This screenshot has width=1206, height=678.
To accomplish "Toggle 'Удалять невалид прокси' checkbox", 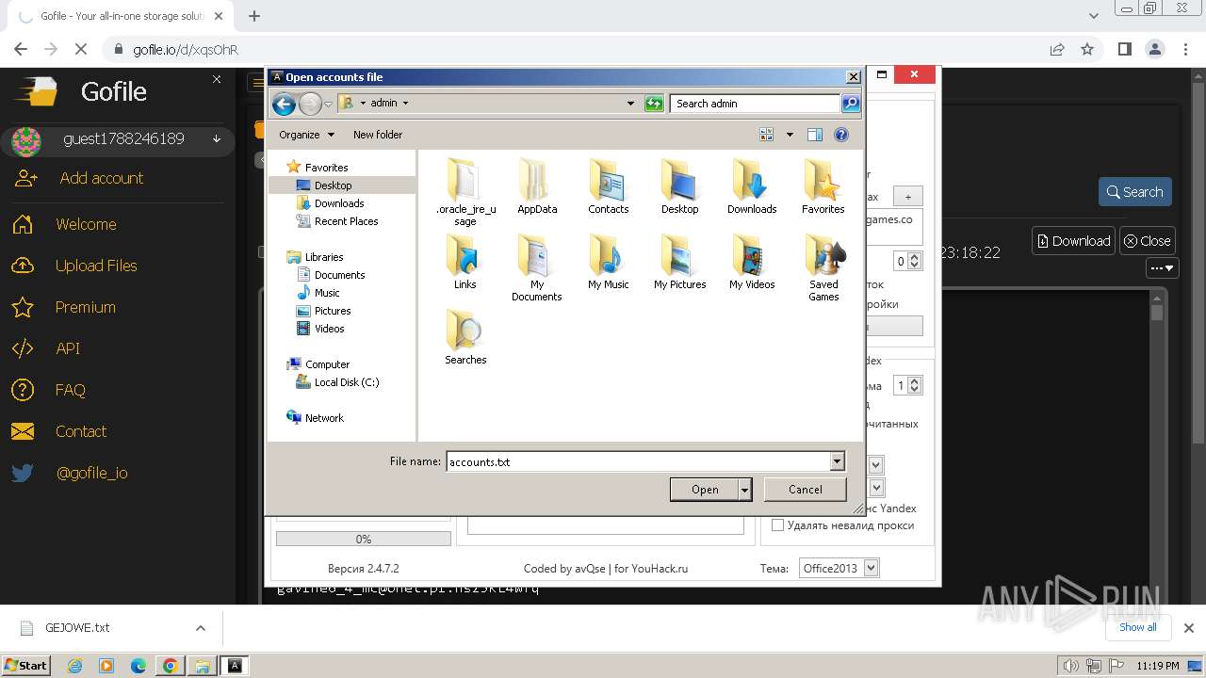I will click(777, 525).
